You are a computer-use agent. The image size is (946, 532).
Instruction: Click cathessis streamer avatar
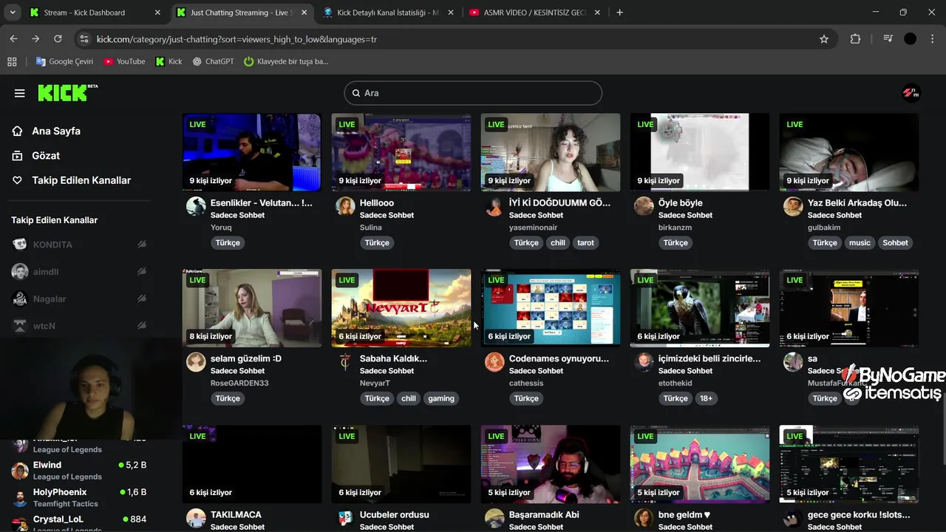[494, 362]
